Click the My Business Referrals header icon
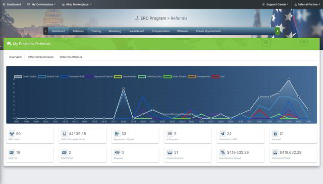 tap(9, 44)
